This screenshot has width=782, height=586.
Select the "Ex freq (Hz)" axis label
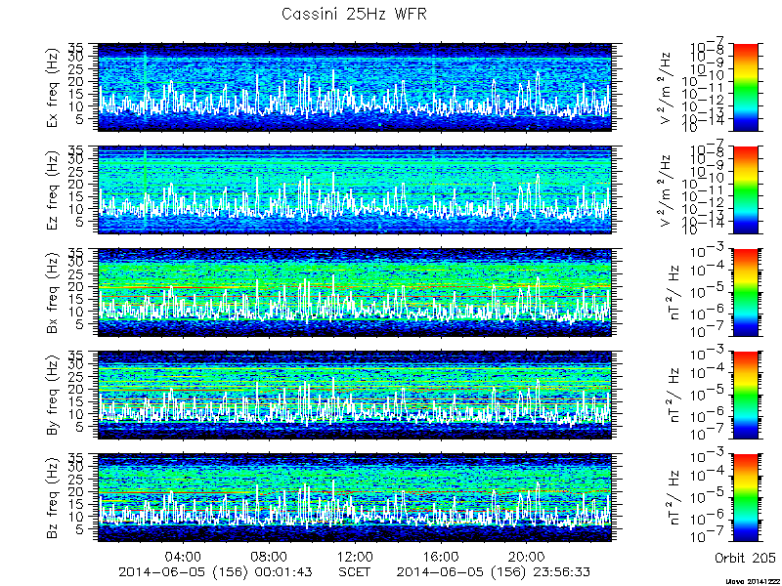[x=53, y=88]
